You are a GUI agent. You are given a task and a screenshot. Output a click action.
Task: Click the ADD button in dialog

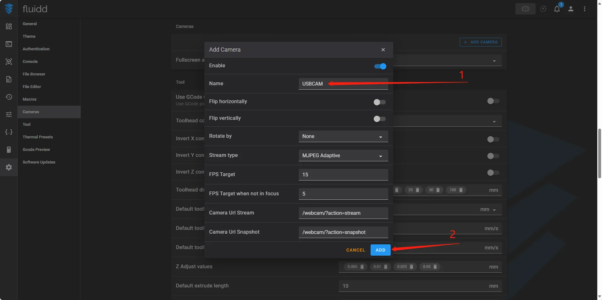[x=380, y=250]
